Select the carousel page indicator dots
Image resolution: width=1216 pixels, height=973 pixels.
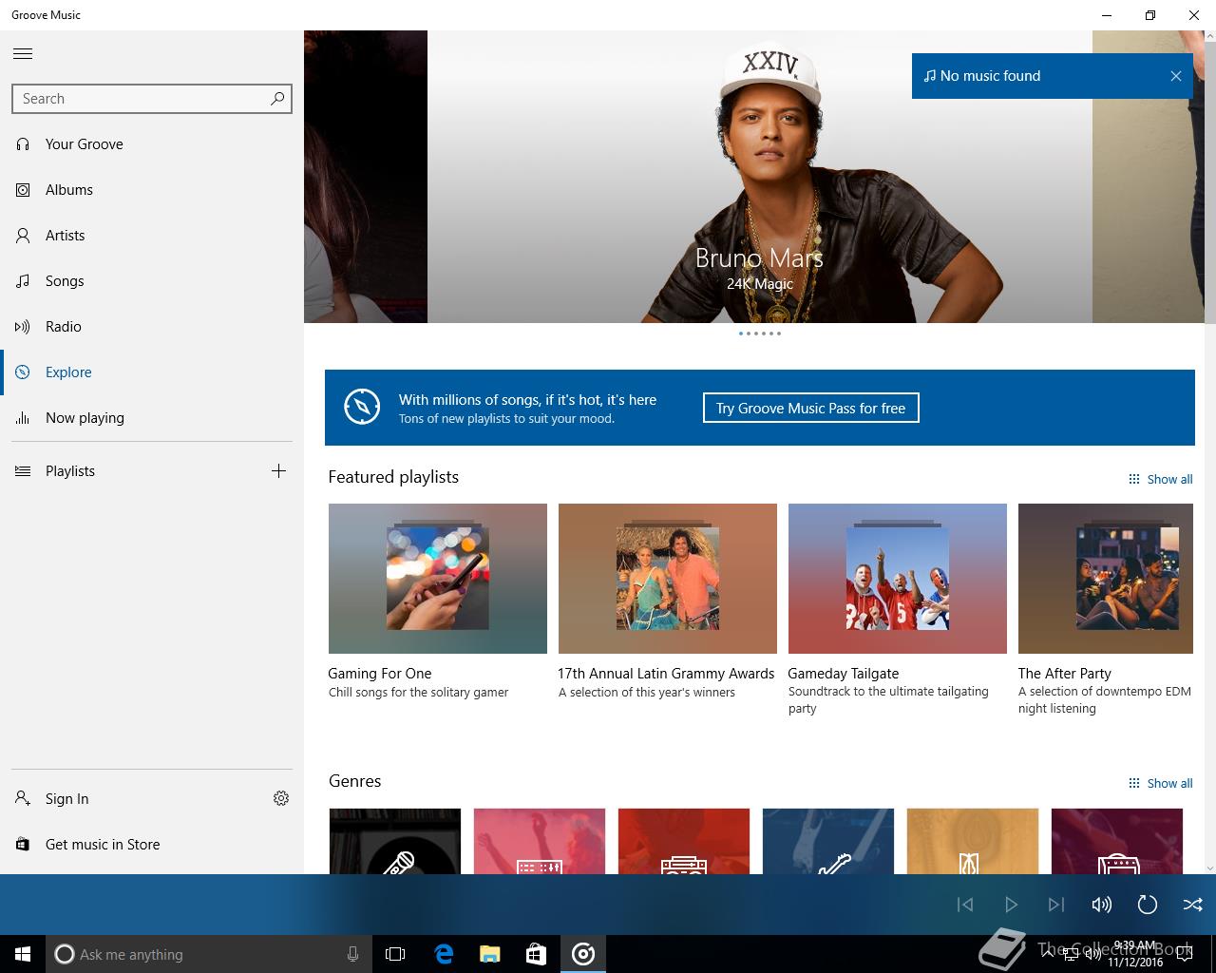pyautogui.click(x=760, y=334)
